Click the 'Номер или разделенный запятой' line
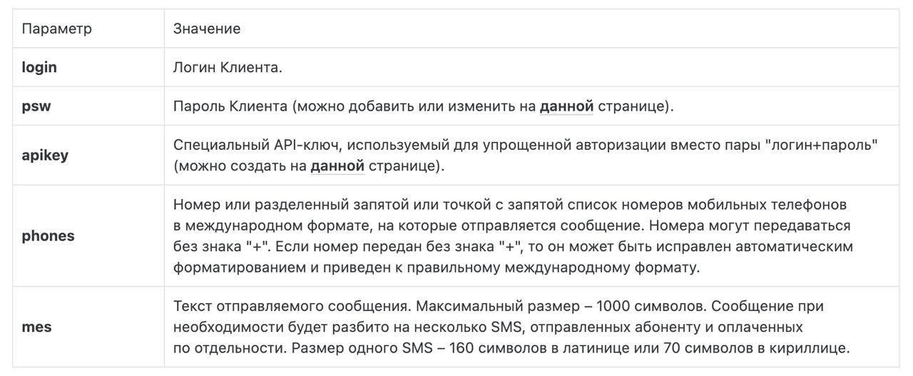Image resolution: width=913 pixels, height=376 pixels. point(510,205)
